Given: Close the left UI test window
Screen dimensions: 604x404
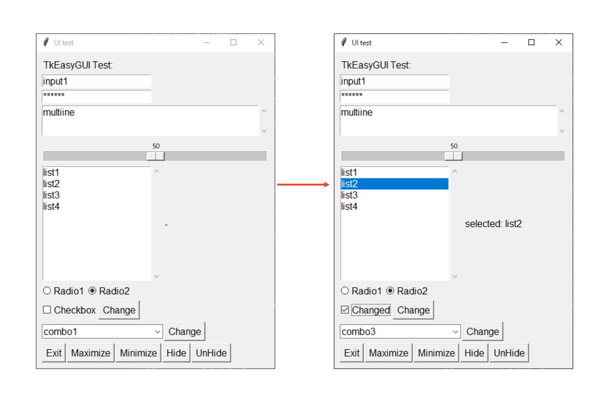Looking at the screenshot, I should 261,42.
